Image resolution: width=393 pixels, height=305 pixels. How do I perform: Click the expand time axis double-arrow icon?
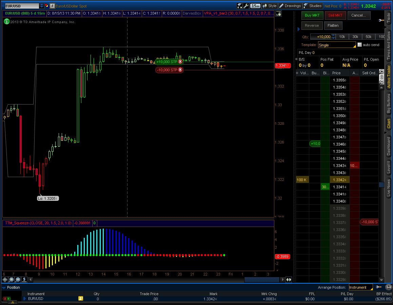coord(289,280)
